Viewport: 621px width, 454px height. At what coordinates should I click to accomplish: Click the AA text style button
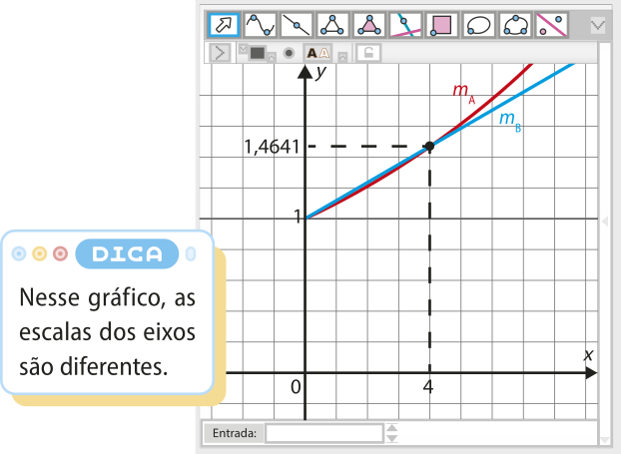tap(318, 53)
